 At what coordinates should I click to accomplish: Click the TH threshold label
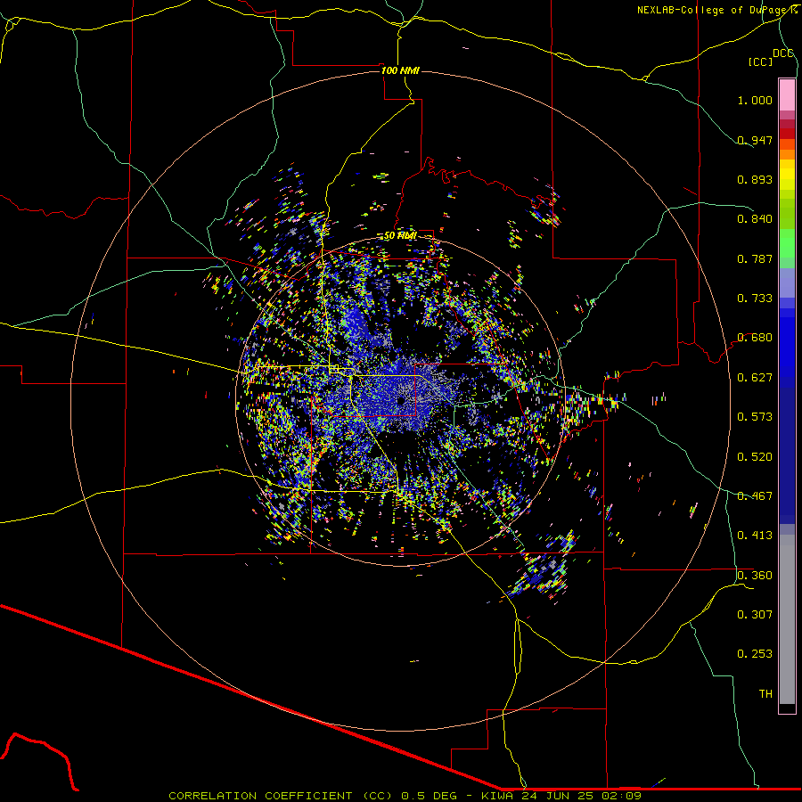click(x=765, y=694)
